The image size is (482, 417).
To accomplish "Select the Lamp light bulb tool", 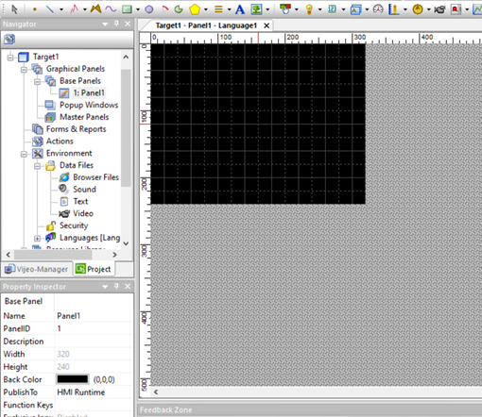I will pos(309,9).
